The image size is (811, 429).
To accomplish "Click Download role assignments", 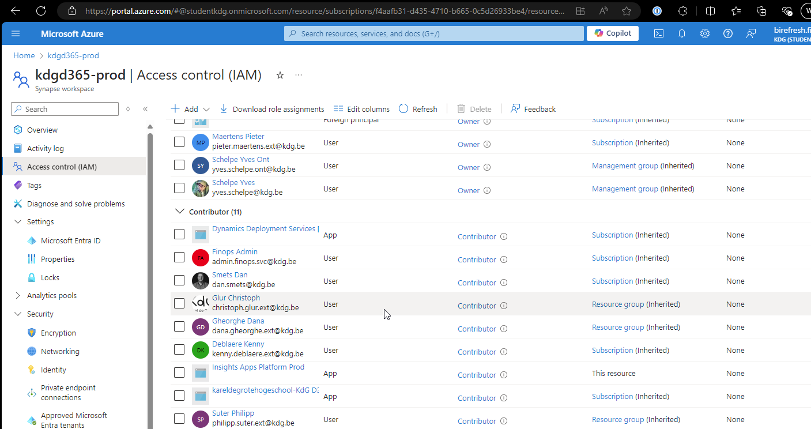I will pyautogui.click(x=271, y=109).
